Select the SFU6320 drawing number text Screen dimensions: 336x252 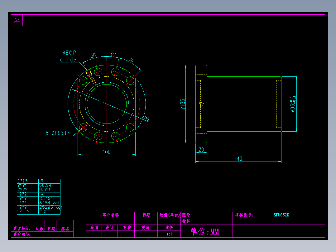[x=281, y=215]
